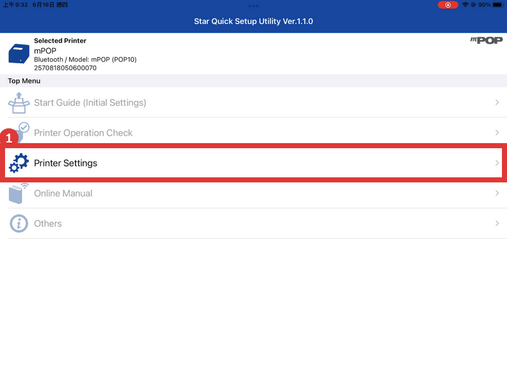
Task: Open Start Guide (Initial Settings) menu row
Action: (x=253, y=103)
